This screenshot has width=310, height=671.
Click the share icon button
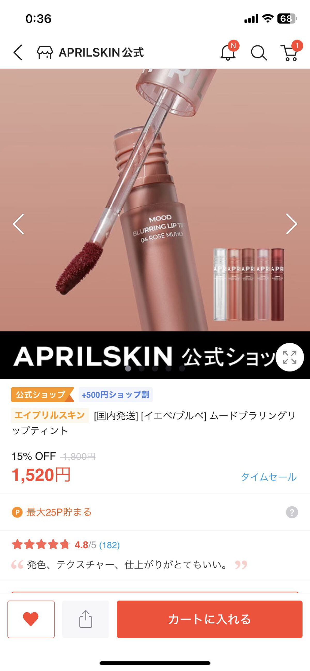(86, 619)
